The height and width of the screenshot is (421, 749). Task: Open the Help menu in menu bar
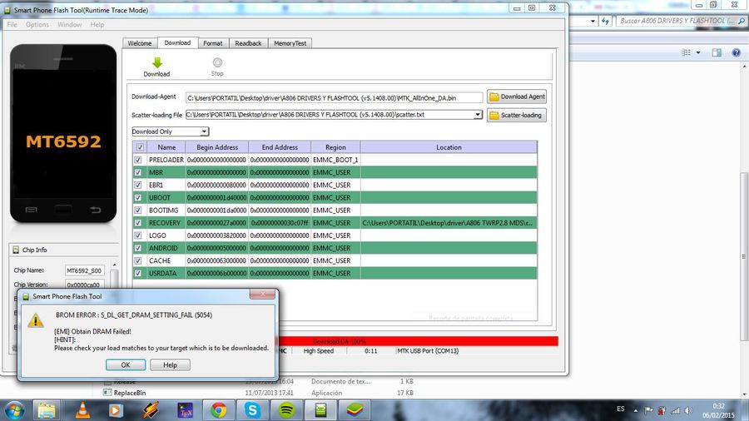pyautogui.click(x=97, y=24)
